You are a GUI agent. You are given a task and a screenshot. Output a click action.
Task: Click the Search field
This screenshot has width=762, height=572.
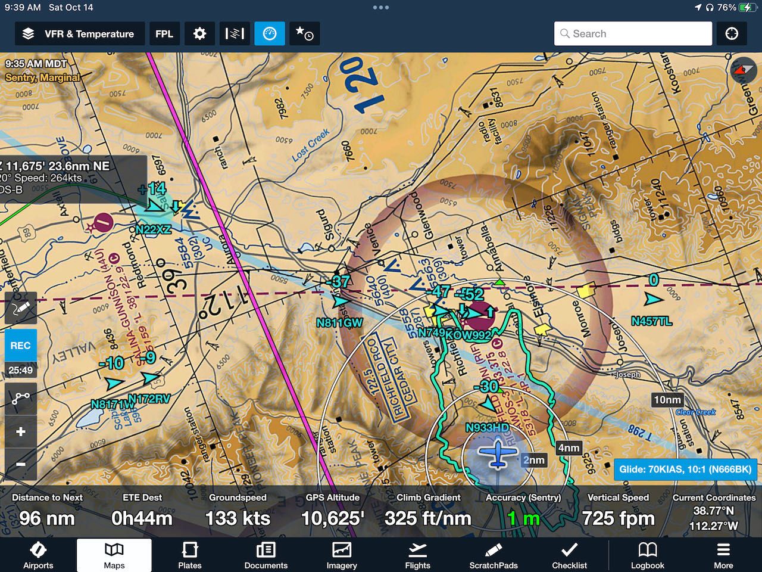click(x=633, y=34)
